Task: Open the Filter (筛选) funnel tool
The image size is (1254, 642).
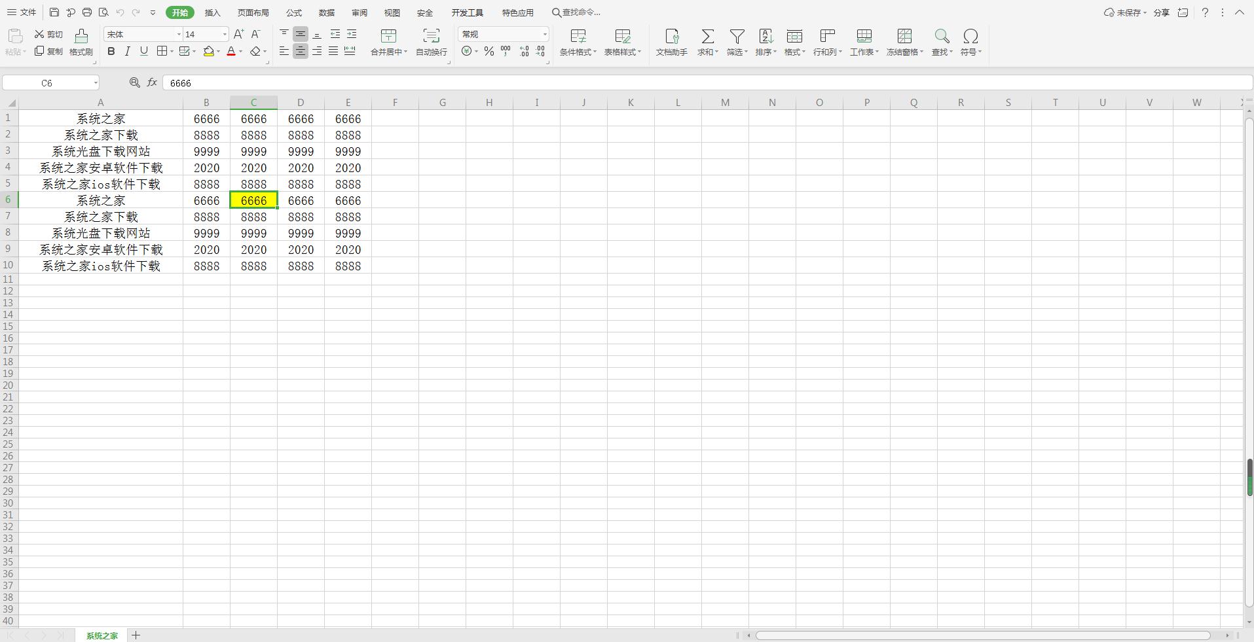Action: tap(737, 36)
